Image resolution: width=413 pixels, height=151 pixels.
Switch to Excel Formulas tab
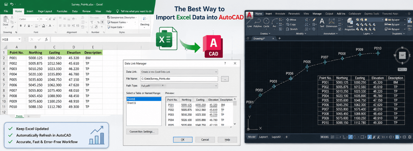(x=62, y=11)
